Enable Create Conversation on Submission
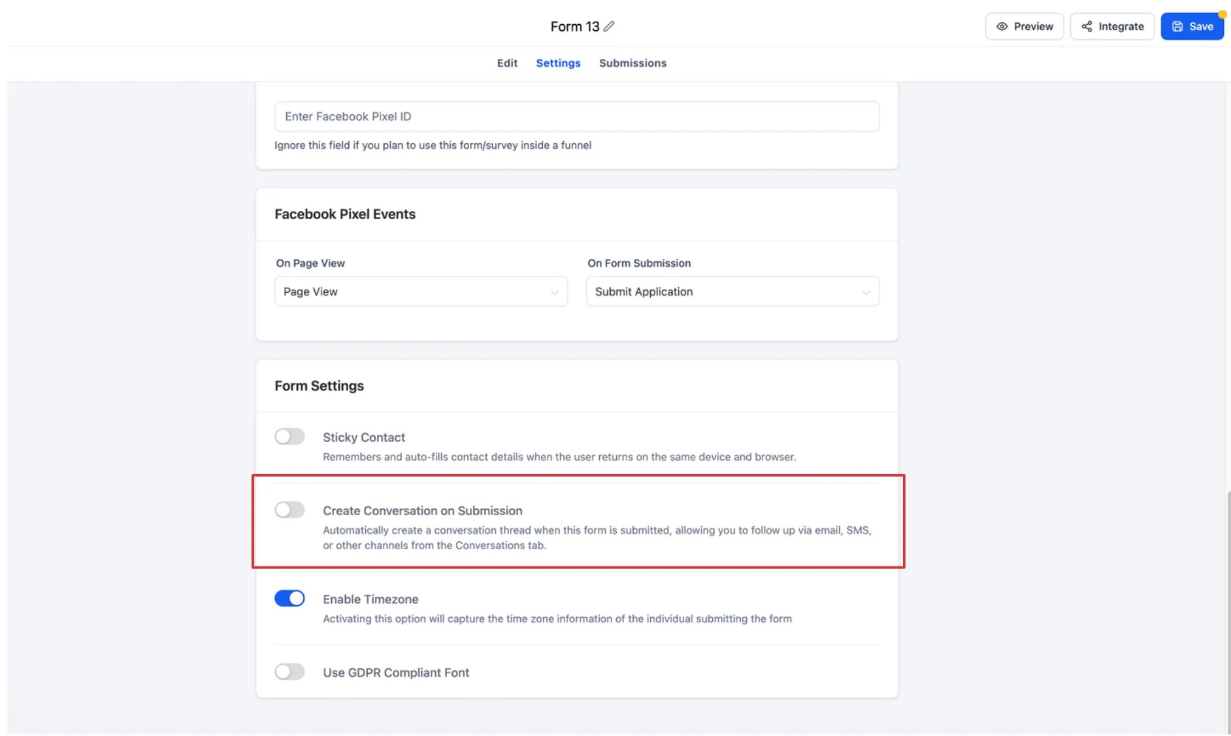 (289, 510)
